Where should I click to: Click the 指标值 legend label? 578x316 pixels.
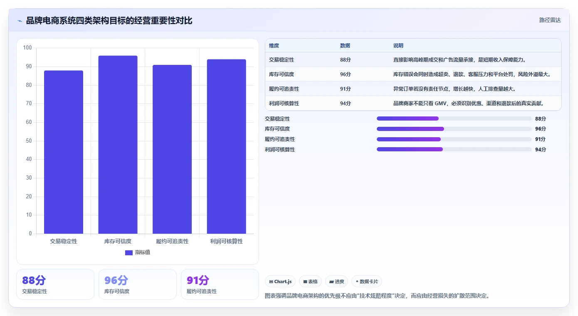[x=143, y=253]
